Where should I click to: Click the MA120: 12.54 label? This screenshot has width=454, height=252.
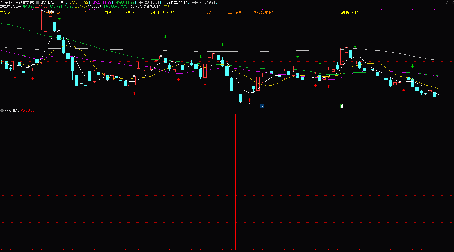[149, 3]
